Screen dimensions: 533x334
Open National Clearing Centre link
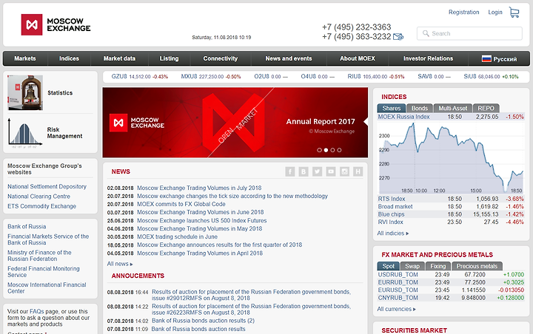(38, 197)
